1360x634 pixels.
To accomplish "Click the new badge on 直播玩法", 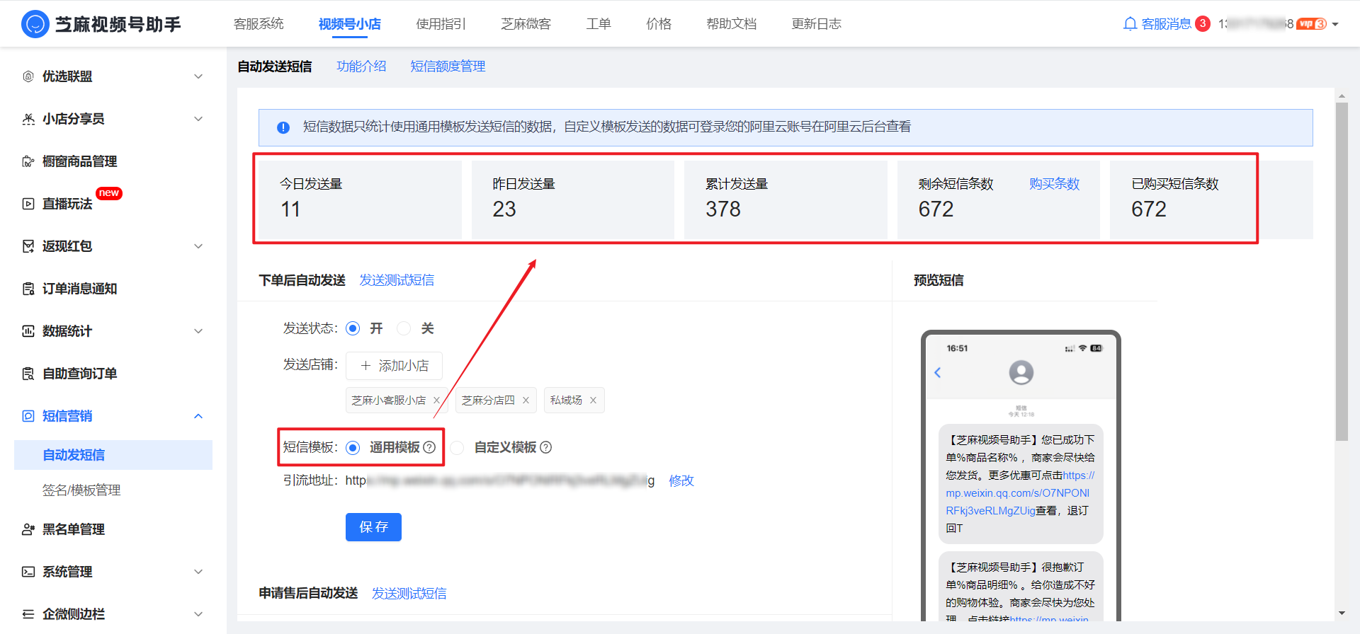I will point(109,193).
